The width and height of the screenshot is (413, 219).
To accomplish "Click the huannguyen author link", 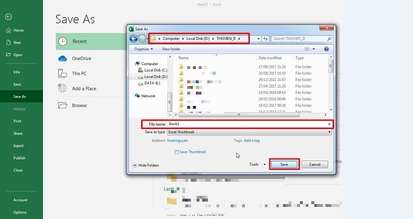I will coord(177,141).
